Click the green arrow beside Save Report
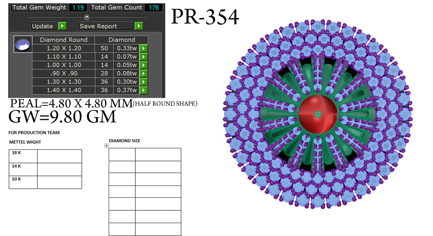Image resolution: width=433 pixels, height=236 pixels. (x=138, y=26)
